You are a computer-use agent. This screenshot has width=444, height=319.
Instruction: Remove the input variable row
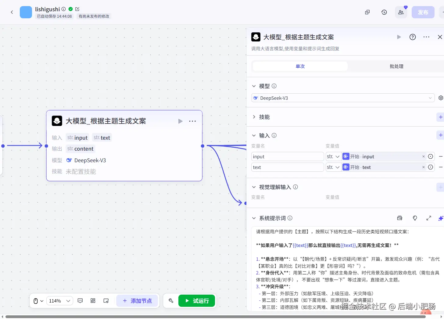coord(441,156)
